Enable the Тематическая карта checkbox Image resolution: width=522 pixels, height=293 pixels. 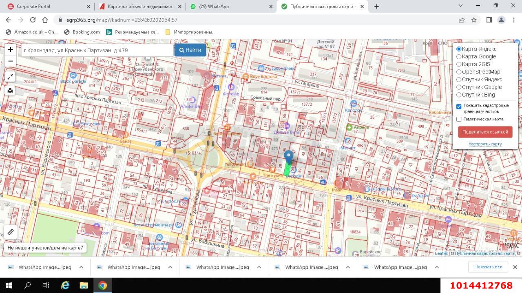click(x=459, y=119)
